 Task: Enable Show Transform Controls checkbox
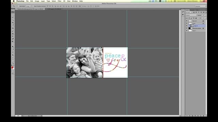33,6
